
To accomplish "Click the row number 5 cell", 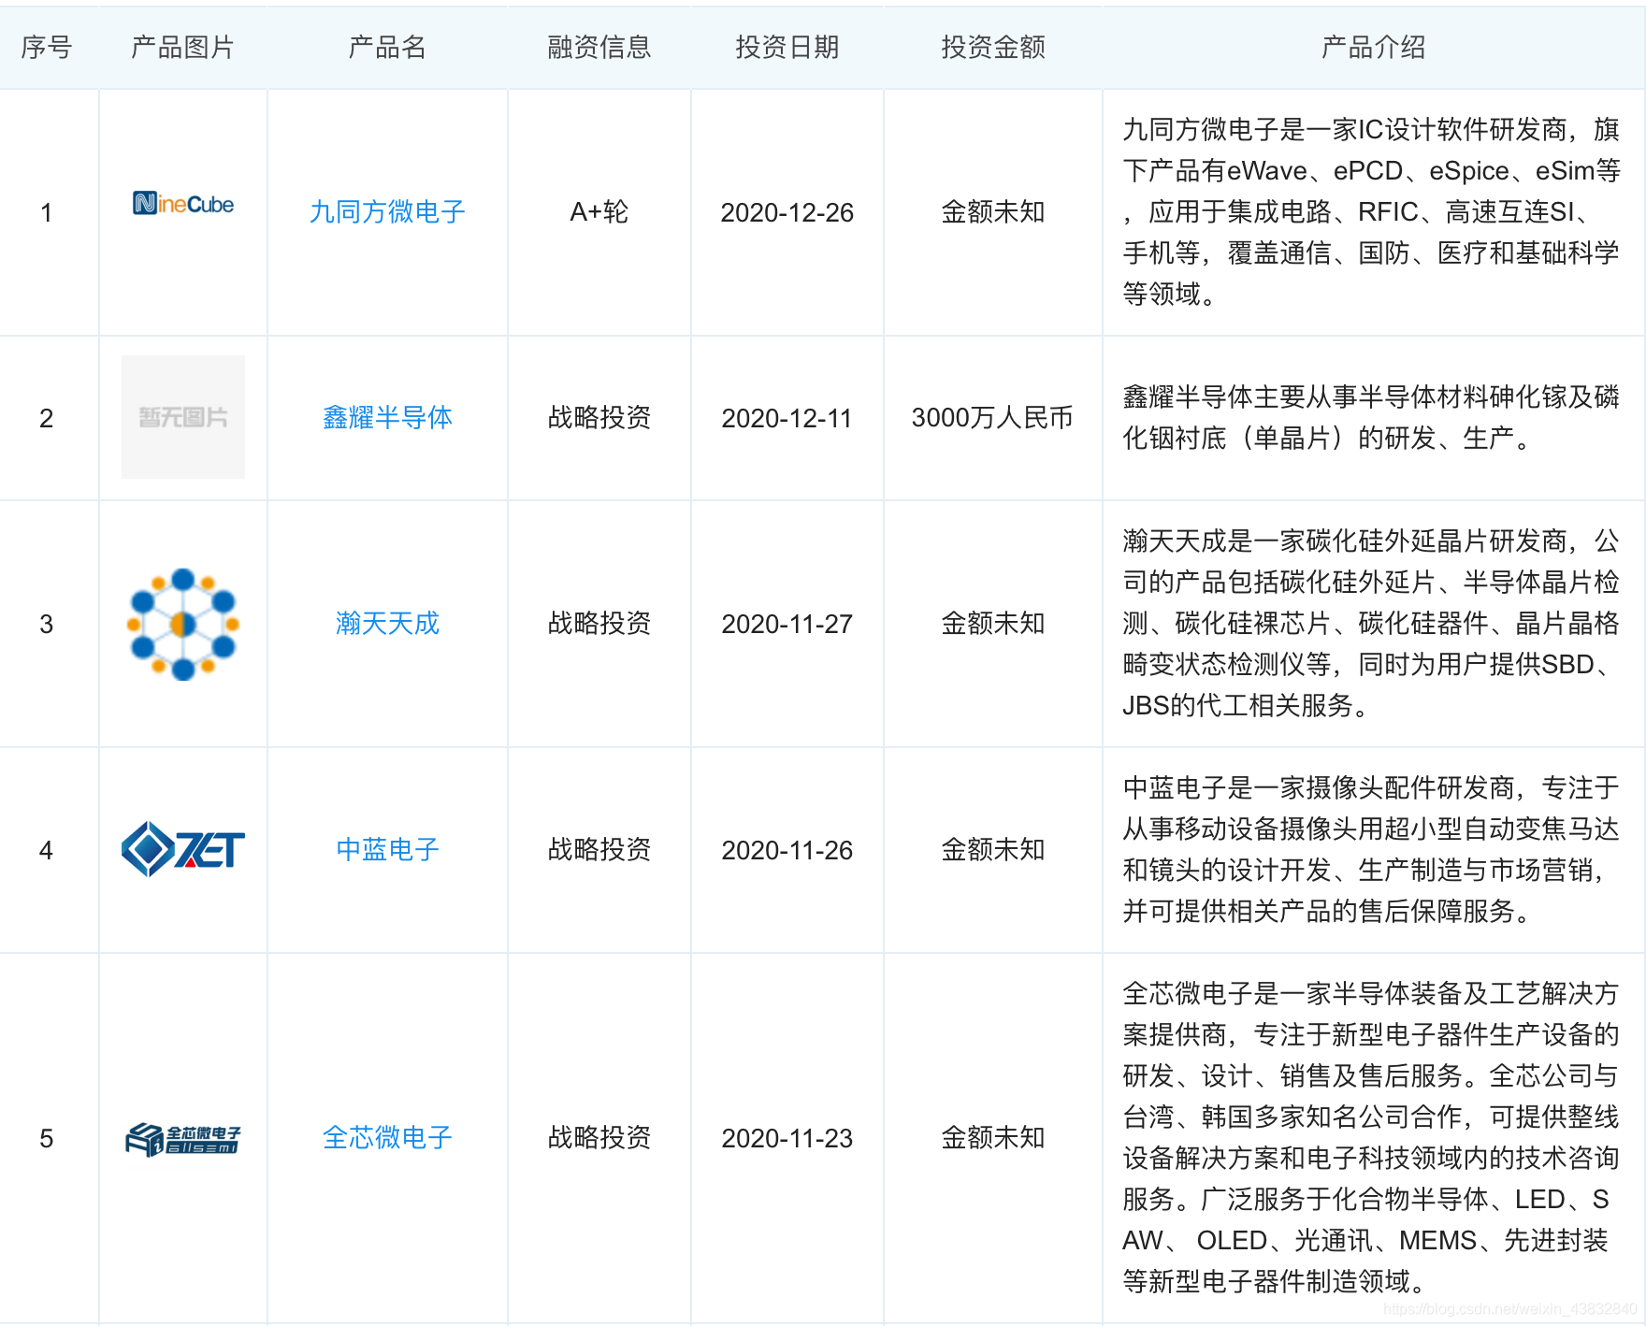I will (x=47, y=1138).
